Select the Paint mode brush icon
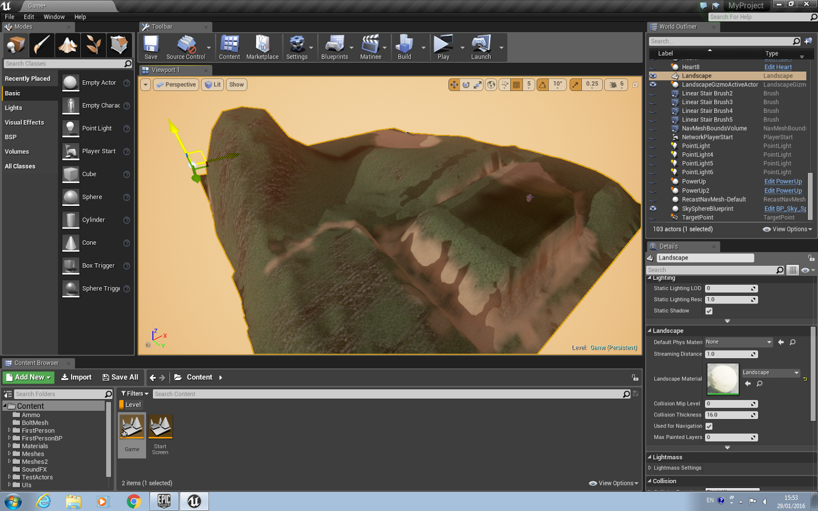Screen dimensions: 818x511 coord(42,45)
